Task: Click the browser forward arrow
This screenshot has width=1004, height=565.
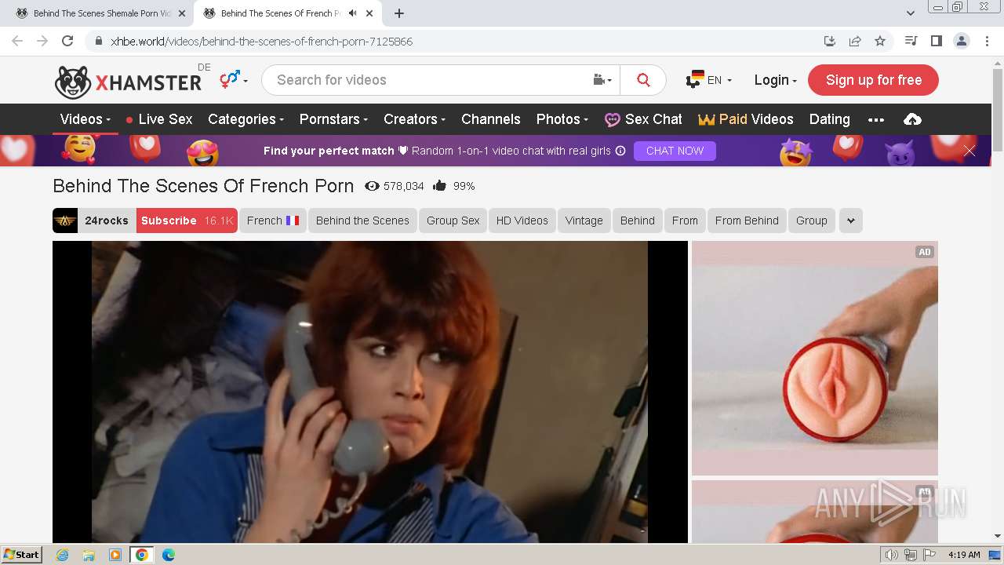Action: click(42, 41)
